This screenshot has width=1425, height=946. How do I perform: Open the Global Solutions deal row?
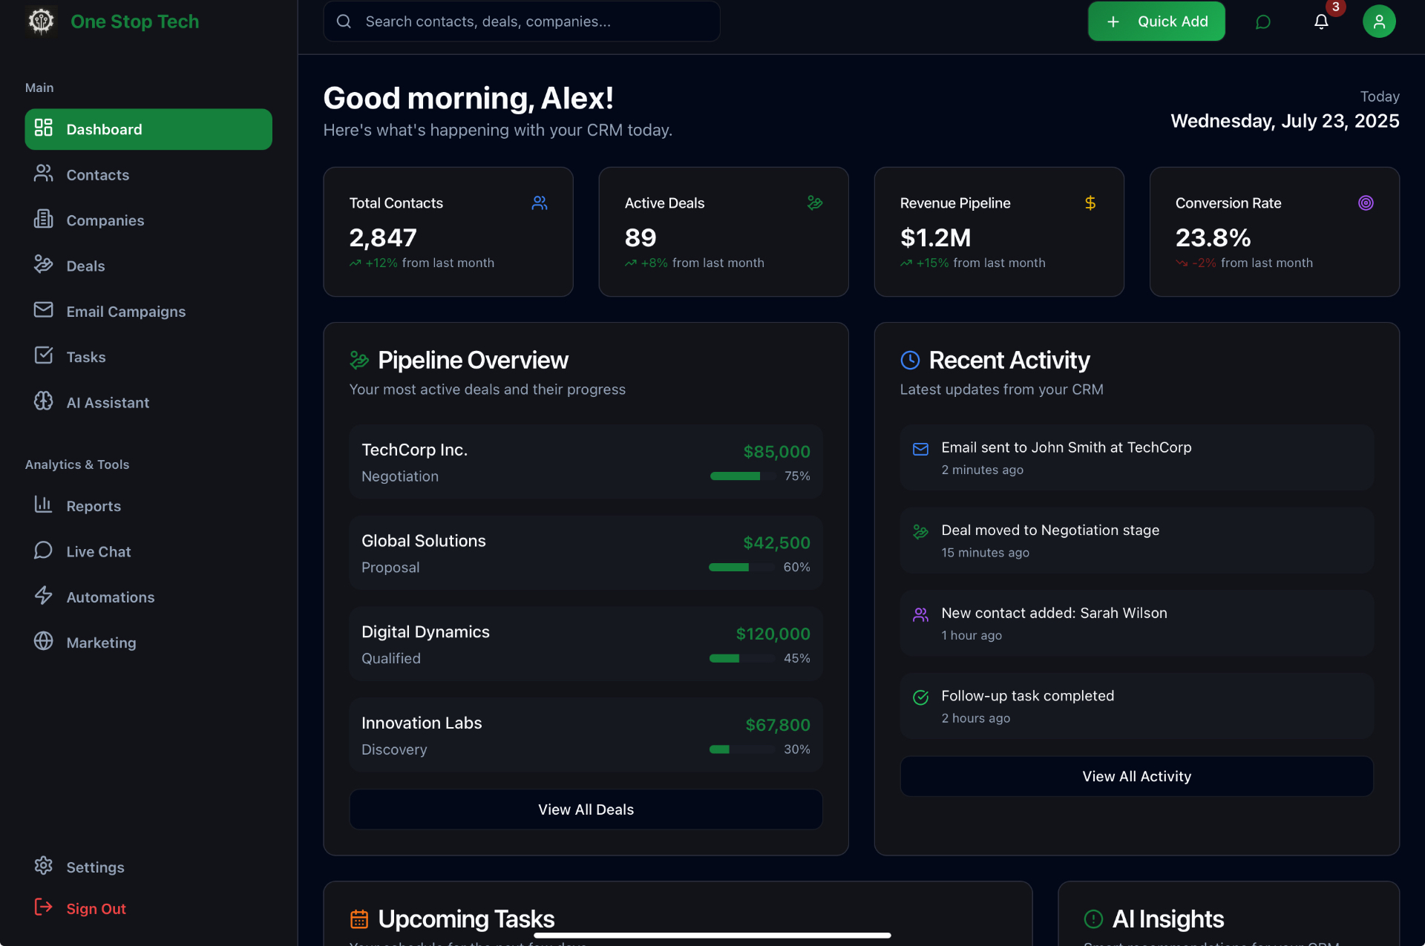[x=586, y=554]
